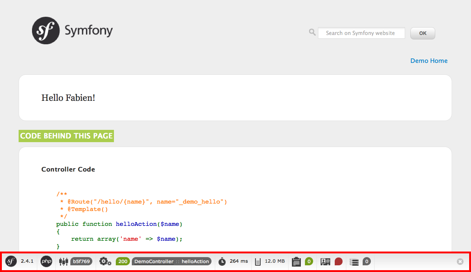This screenshot has width=471, height=272.
Task: Open the security user icon in the toolbar
Action: point(325,262)
